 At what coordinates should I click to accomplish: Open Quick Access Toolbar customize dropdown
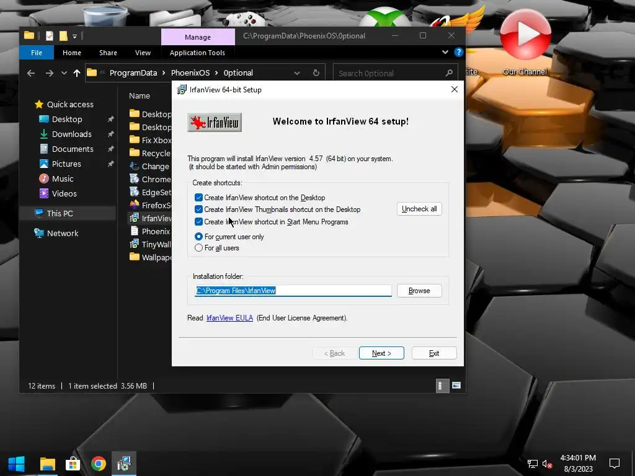click(x=74, y=37)
